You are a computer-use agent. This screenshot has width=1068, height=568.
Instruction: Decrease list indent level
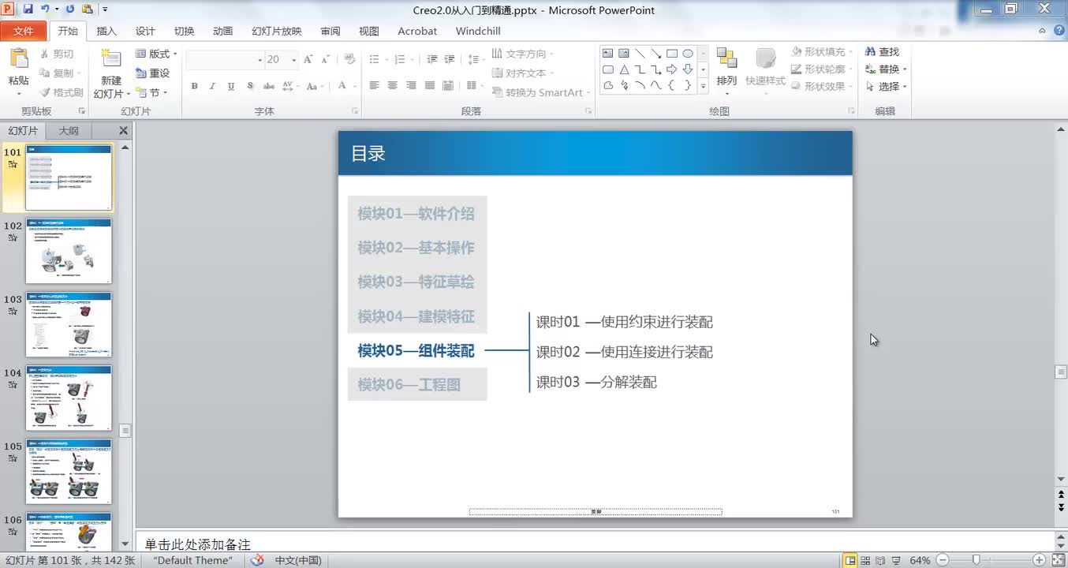tap(432, 60)
